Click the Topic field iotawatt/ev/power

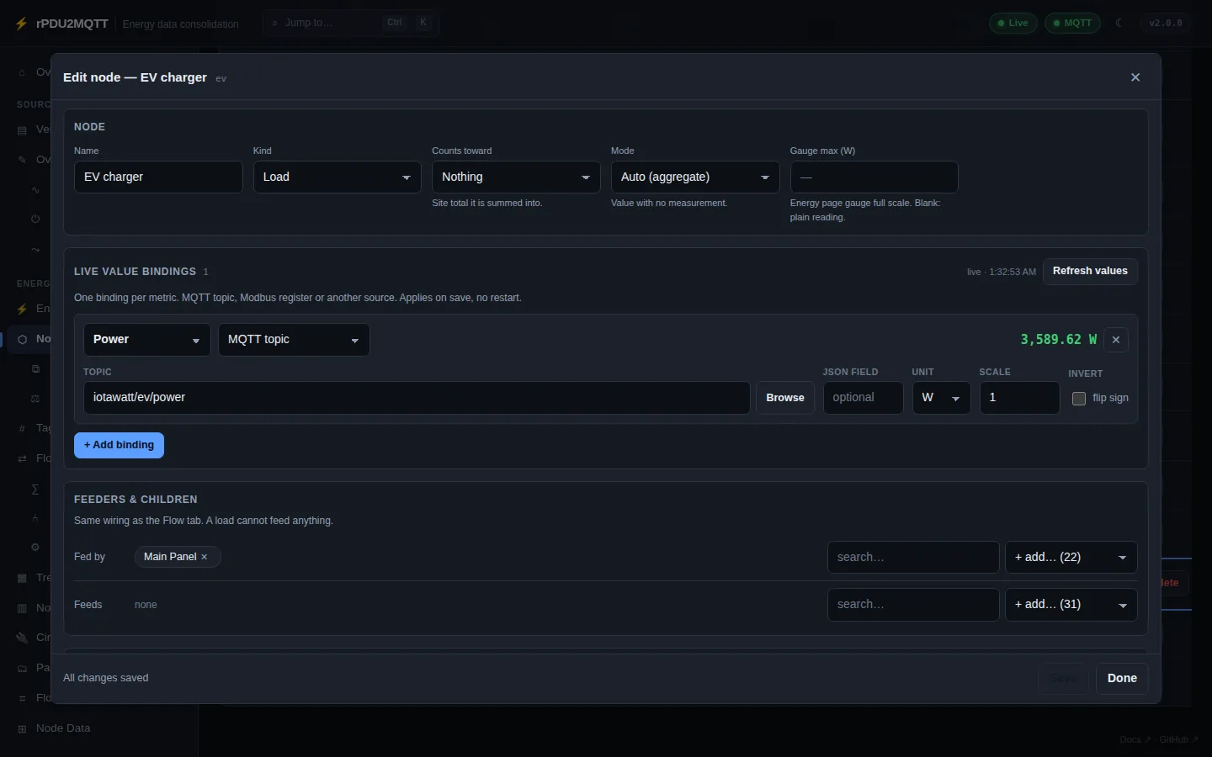tap(417, 398)
